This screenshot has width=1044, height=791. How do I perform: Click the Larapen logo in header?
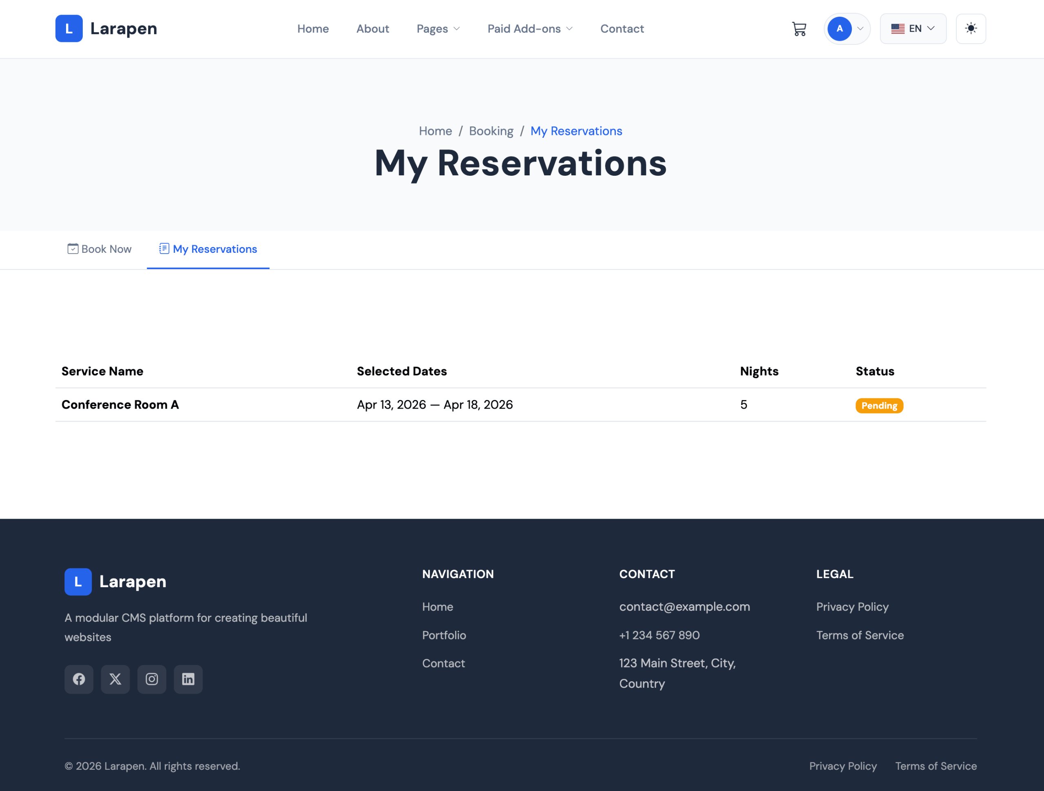tap(106, 29)
